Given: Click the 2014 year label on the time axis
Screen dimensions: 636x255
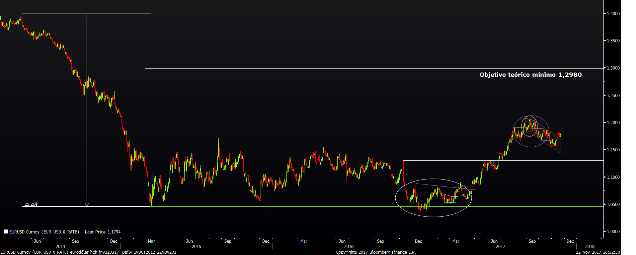Looking at the screenshot, I should 60,246.
